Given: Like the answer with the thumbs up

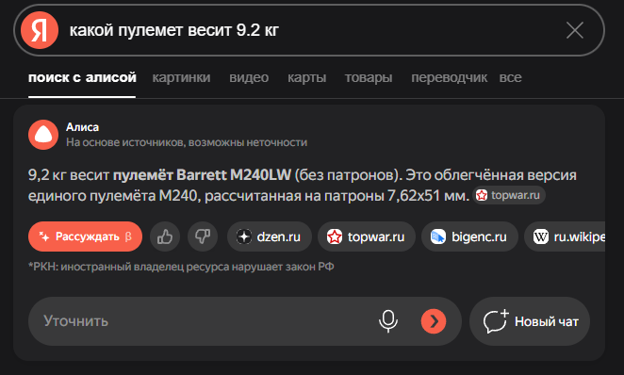Looking at the screenshot, I should point(165,236).
